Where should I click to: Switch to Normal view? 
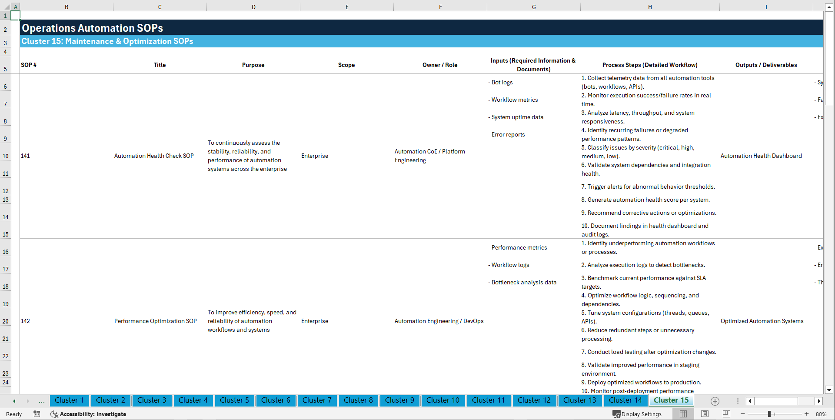pyautogui.click(x=683, y=414)
